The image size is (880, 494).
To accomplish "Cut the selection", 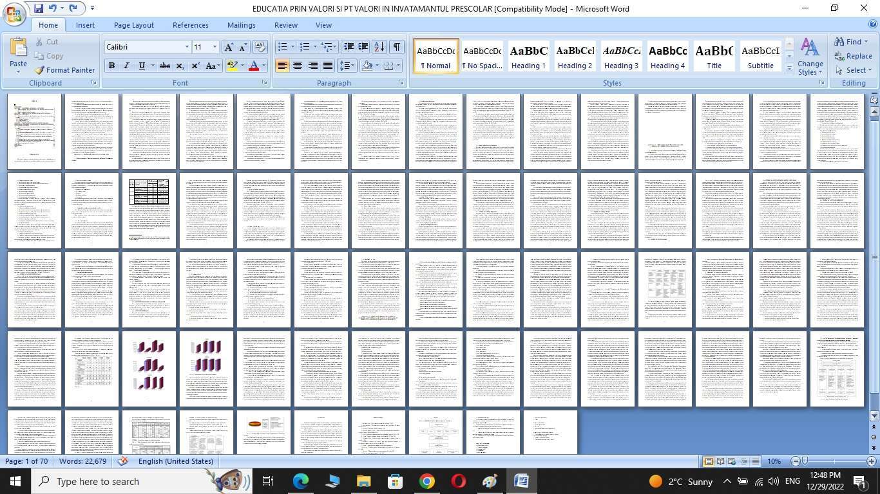I will pyautogui.click(x=46, y=42).
